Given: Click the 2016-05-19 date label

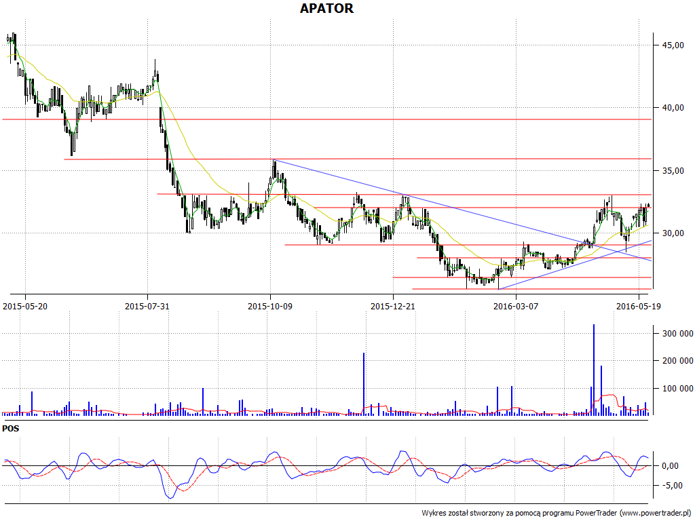Looking at the screenshot, I should click(x=639, y=306).
